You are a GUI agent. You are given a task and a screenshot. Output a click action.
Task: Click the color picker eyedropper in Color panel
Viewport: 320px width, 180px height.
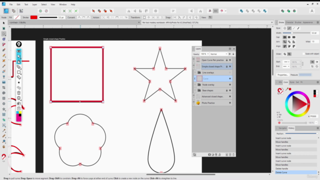tap(287, 89)
